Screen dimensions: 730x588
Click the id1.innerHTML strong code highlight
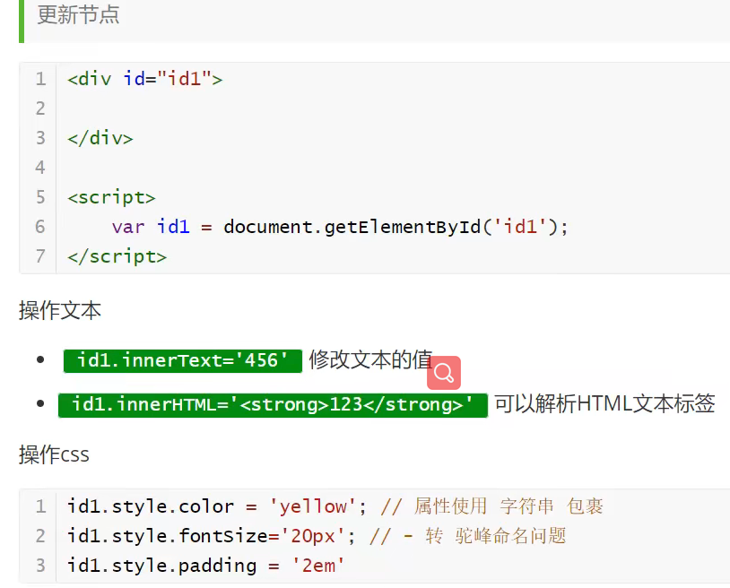273,405
